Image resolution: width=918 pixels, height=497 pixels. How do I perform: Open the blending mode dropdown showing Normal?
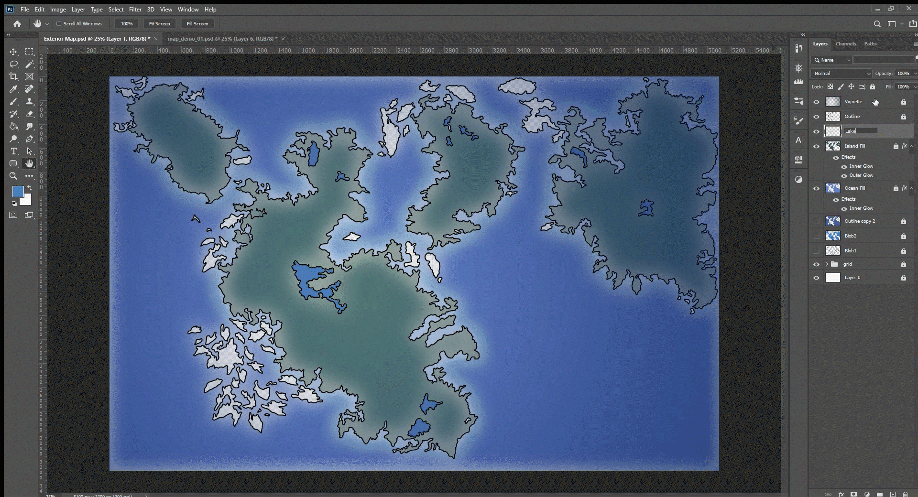pos(841,73)
